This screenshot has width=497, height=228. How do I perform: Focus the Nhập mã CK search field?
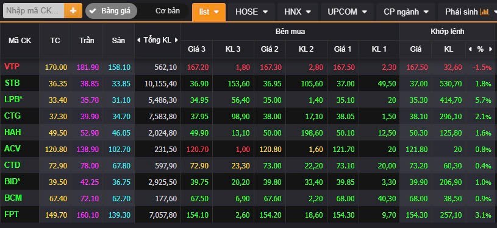(34, 11)
